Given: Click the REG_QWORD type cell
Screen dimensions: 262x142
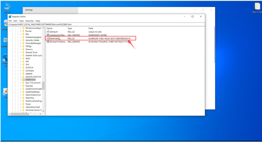Looking at the screenshot, I should tap(74, 42).
